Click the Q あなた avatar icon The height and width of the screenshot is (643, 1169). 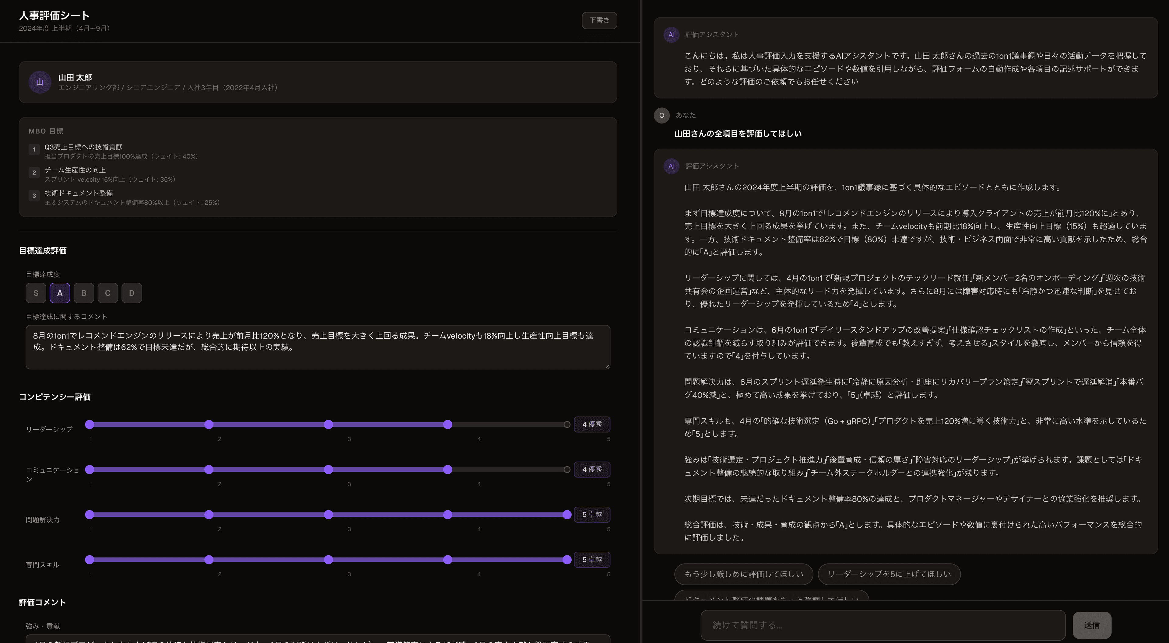[662, 115]
